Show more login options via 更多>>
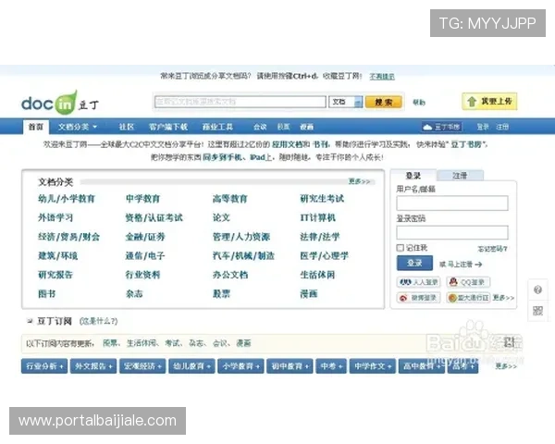555x444 pixels. click(503, 298)
